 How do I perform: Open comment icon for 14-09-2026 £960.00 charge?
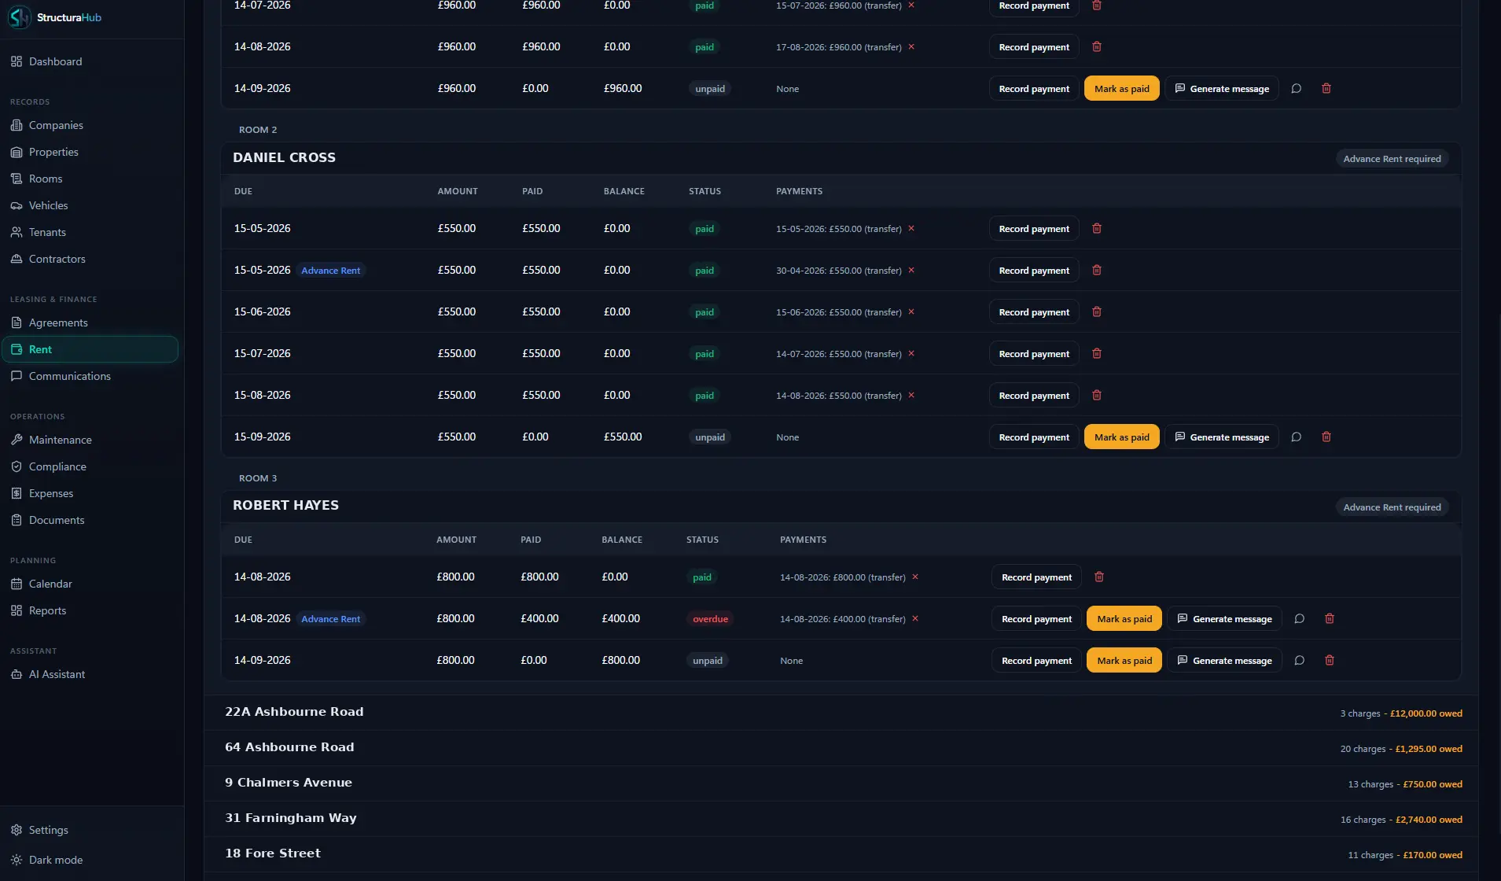pos(1297,88)
